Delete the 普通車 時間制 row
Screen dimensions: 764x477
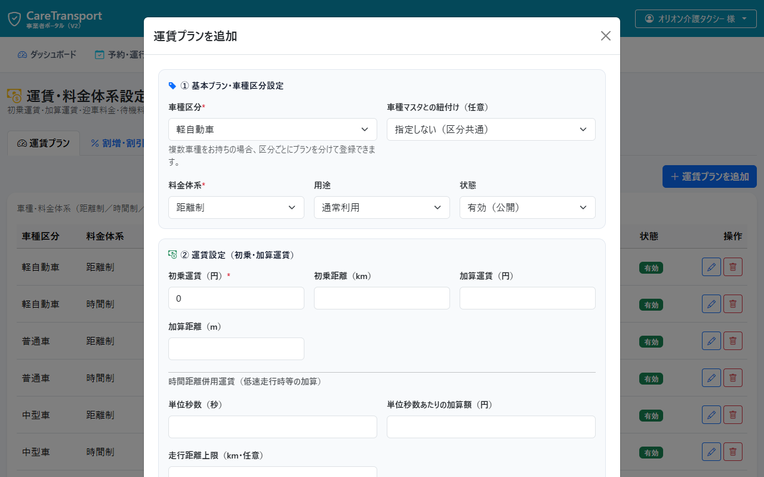click(733, 378)
